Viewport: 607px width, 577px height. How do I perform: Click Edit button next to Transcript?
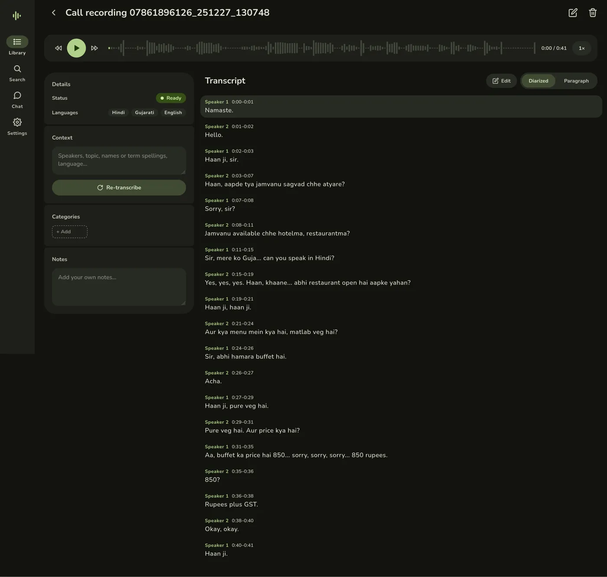point(501,81)
